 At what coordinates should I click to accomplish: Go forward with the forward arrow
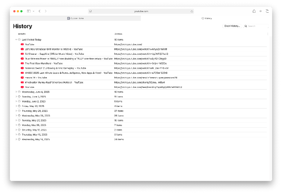point(46,11)
